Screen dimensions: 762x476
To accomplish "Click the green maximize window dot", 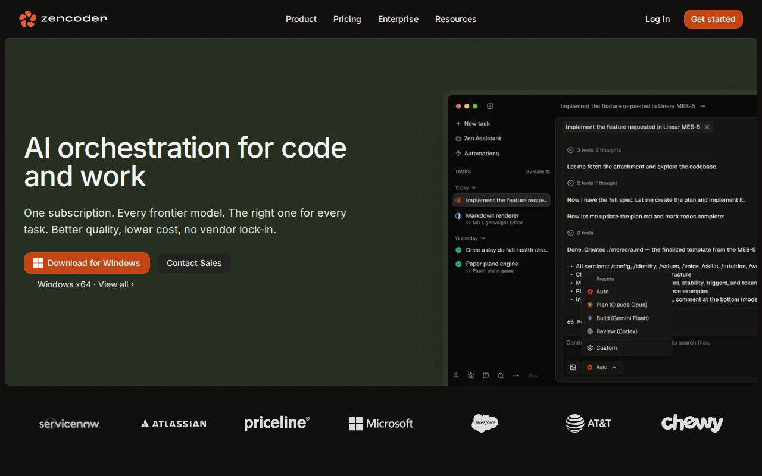I will 475,106.
